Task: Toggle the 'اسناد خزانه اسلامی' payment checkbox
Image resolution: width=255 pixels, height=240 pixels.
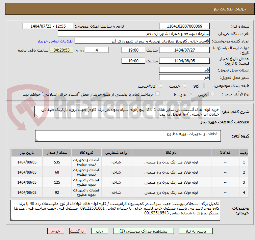Action: click(157, 94)
